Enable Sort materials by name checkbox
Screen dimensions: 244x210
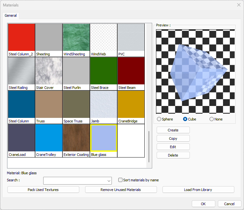pyautogui.click(x=121, y=180)
